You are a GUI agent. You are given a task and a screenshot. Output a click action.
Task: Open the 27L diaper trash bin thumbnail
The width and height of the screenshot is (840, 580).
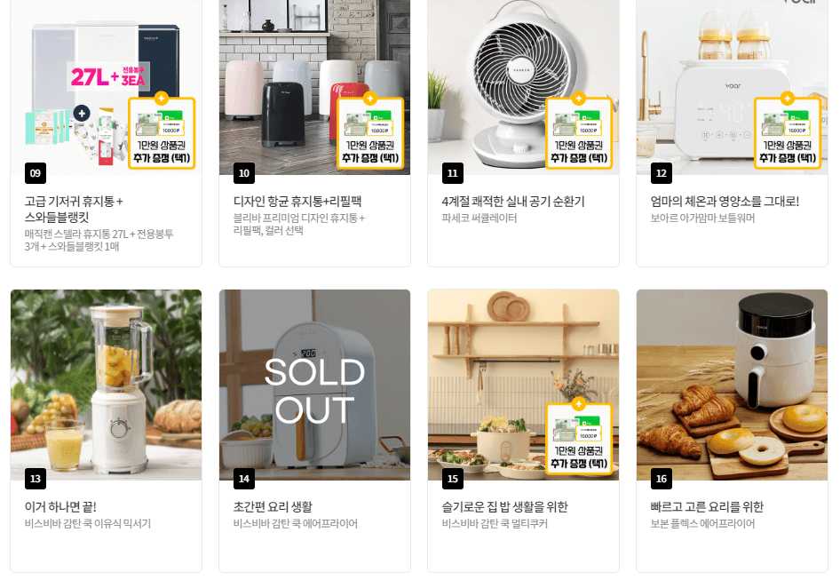pos(106,87)
